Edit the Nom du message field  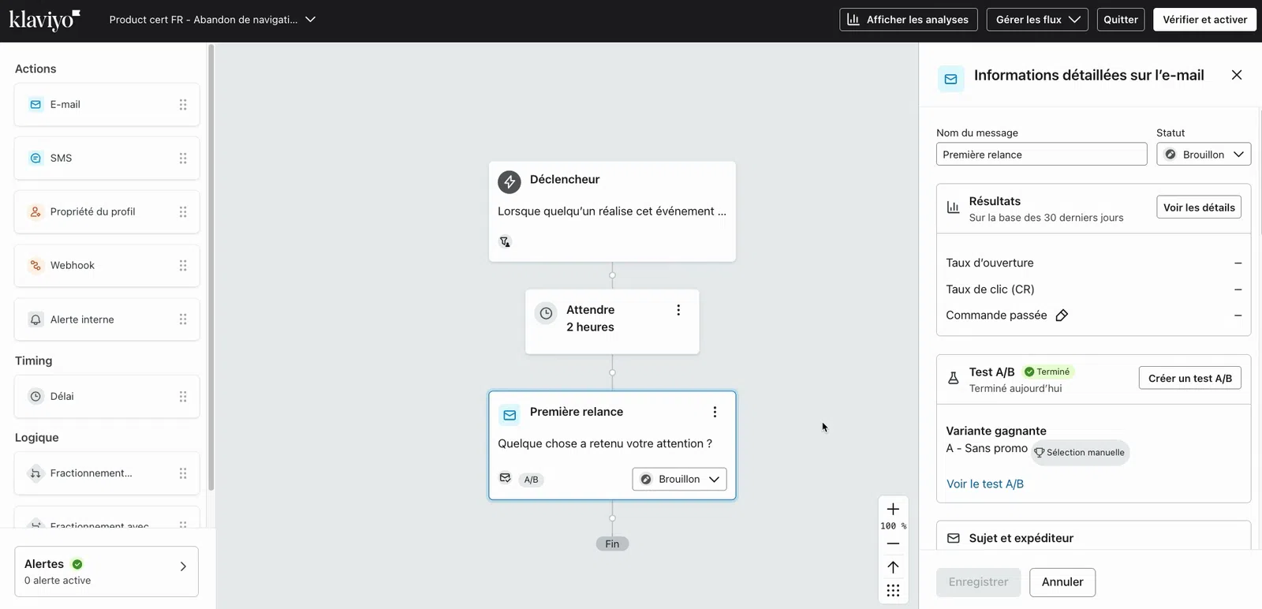[x=1041, y=155]
